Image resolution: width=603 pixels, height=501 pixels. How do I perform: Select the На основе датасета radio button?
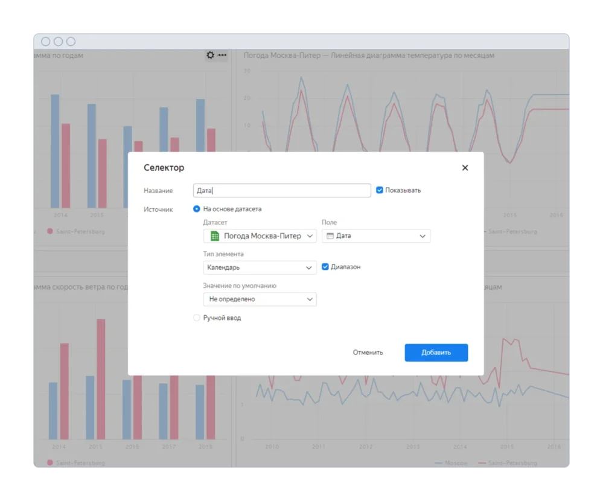pyautogui.click(x=197, y=209)
